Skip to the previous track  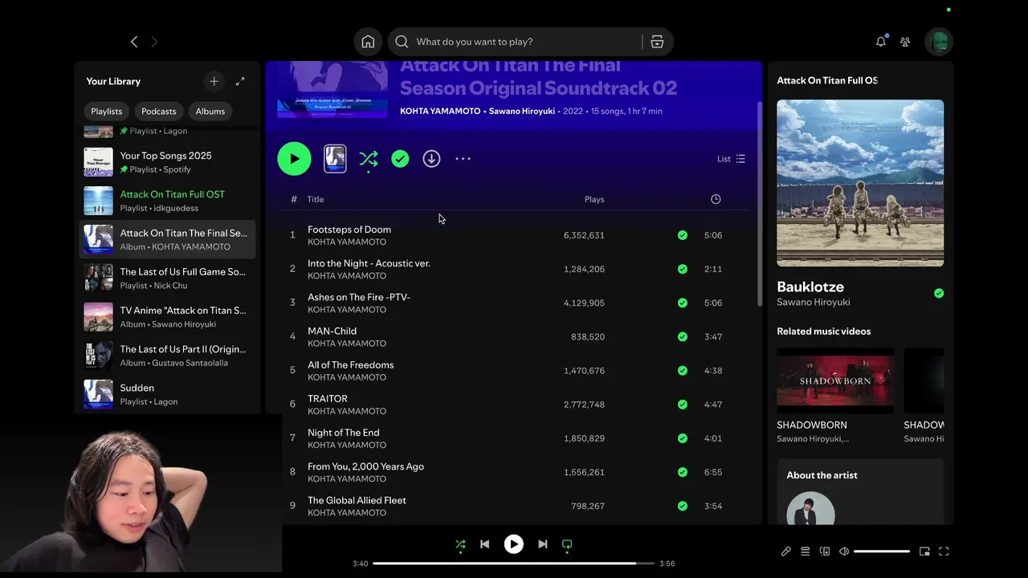tap(484, 544)
